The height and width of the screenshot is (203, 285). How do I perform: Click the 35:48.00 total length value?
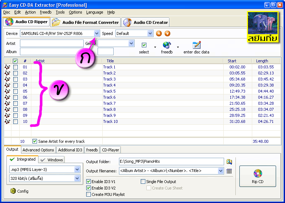coord(260,141)
